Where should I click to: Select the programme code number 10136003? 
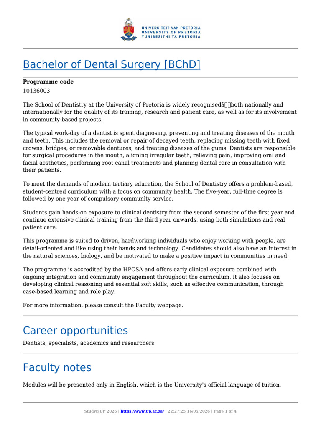[36, 91]
